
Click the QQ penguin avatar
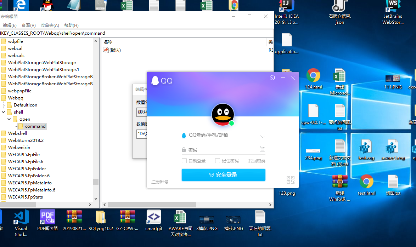223,115
